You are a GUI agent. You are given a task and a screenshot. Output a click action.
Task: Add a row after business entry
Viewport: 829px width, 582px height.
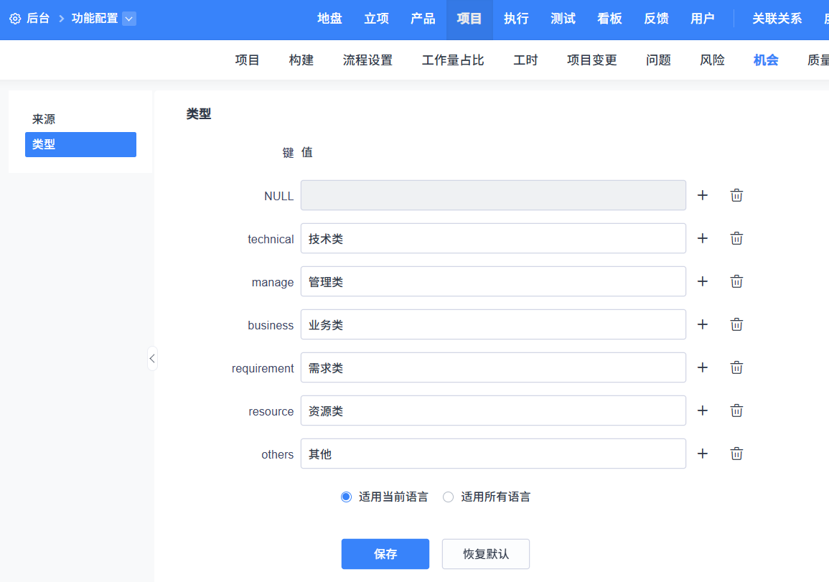(x=703, y=324)
